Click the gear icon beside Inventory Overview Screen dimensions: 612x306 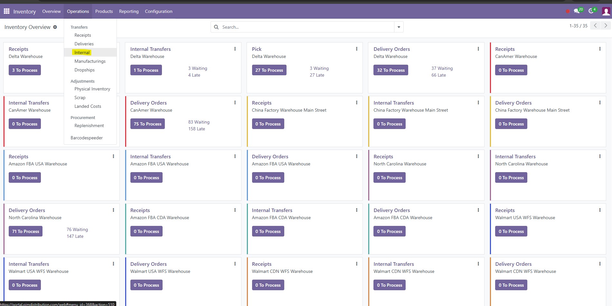coord(55,27)
